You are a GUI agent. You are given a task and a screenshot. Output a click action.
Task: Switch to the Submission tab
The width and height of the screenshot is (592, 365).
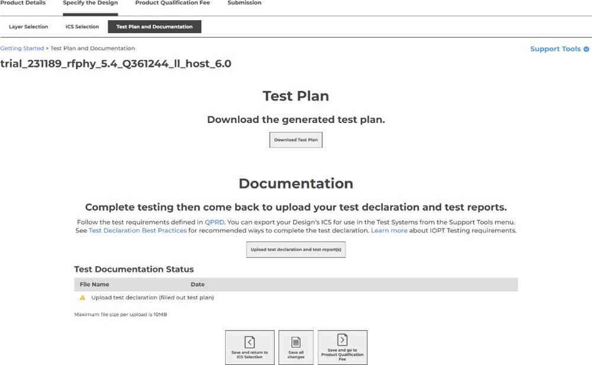pyautogui.click(x=244, y=3)
